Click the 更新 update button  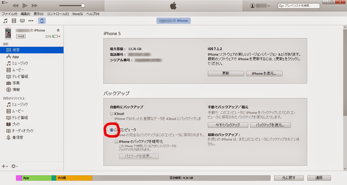pyautogui.click(x=226, y=73)
